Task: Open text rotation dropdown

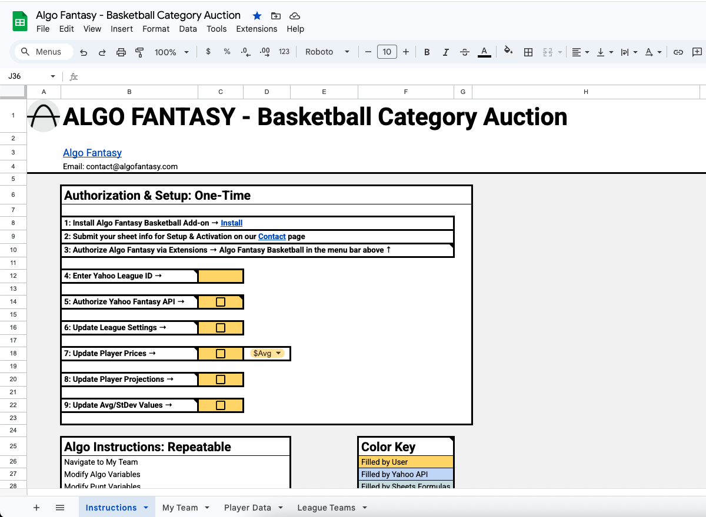Action: pyautogui.click(x=653, y=52)
